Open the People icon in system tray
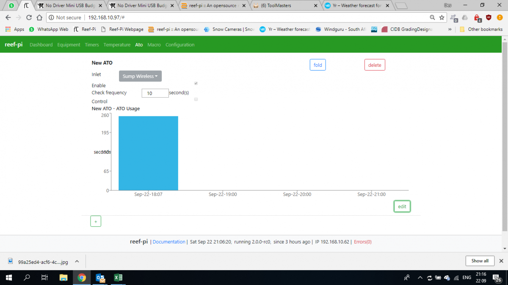 [407, 278]
